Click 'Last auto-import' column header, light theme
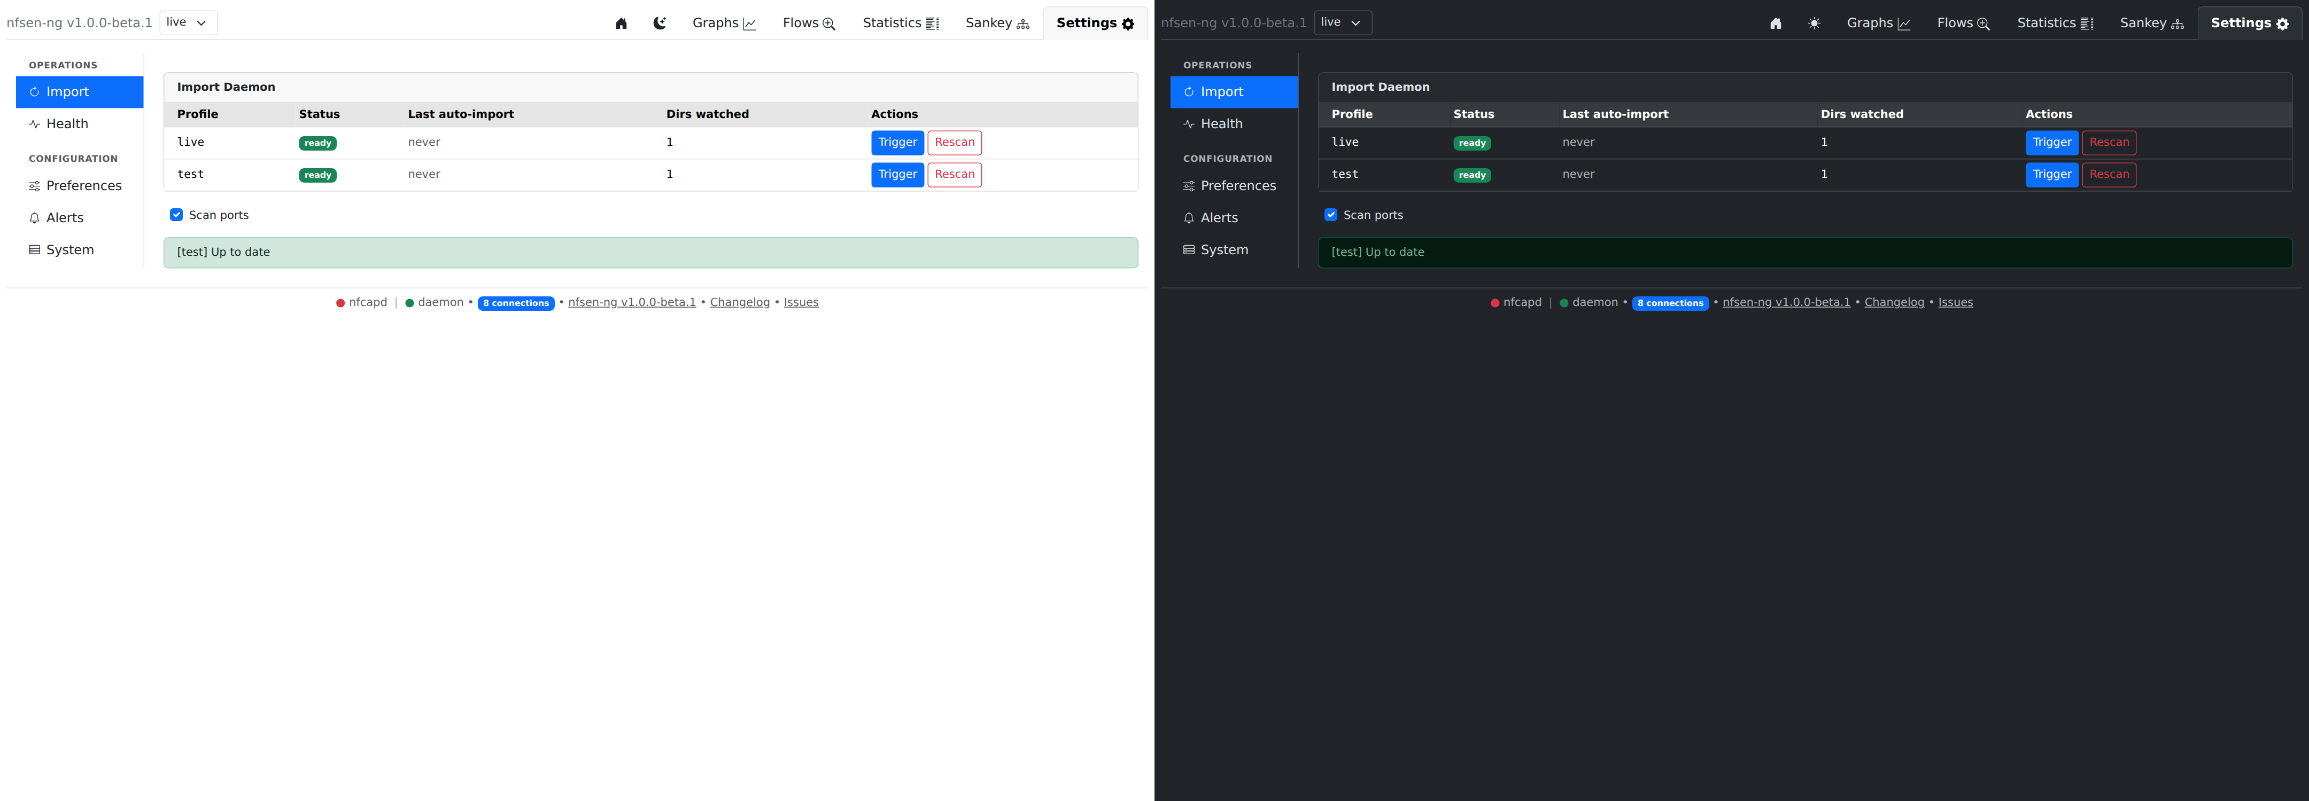 [461, 115]
